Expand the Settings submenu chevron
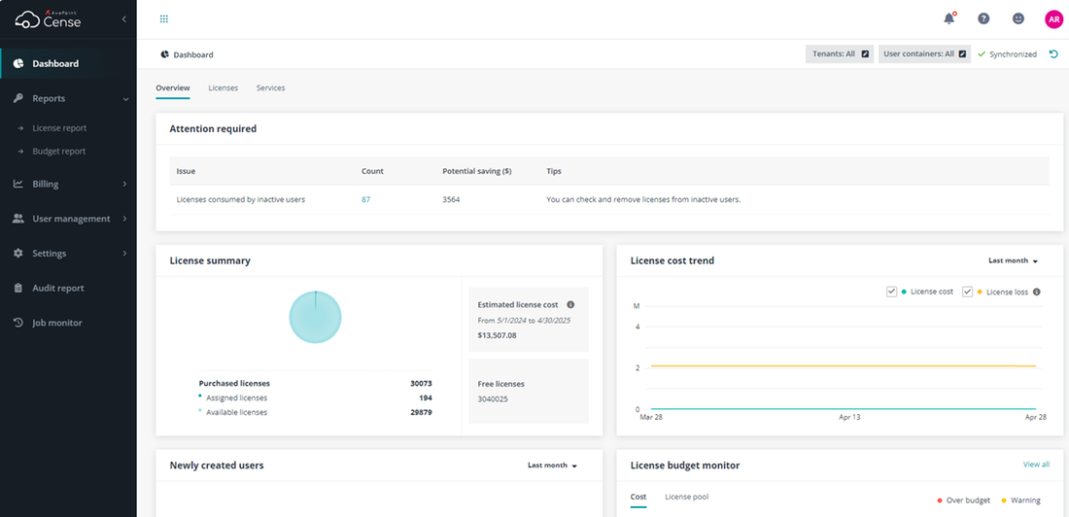 click(124, 253)
